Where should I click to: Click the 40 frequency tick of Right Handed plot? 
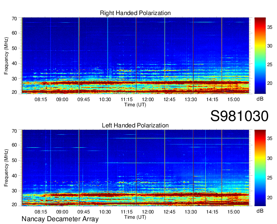point(14,63)
